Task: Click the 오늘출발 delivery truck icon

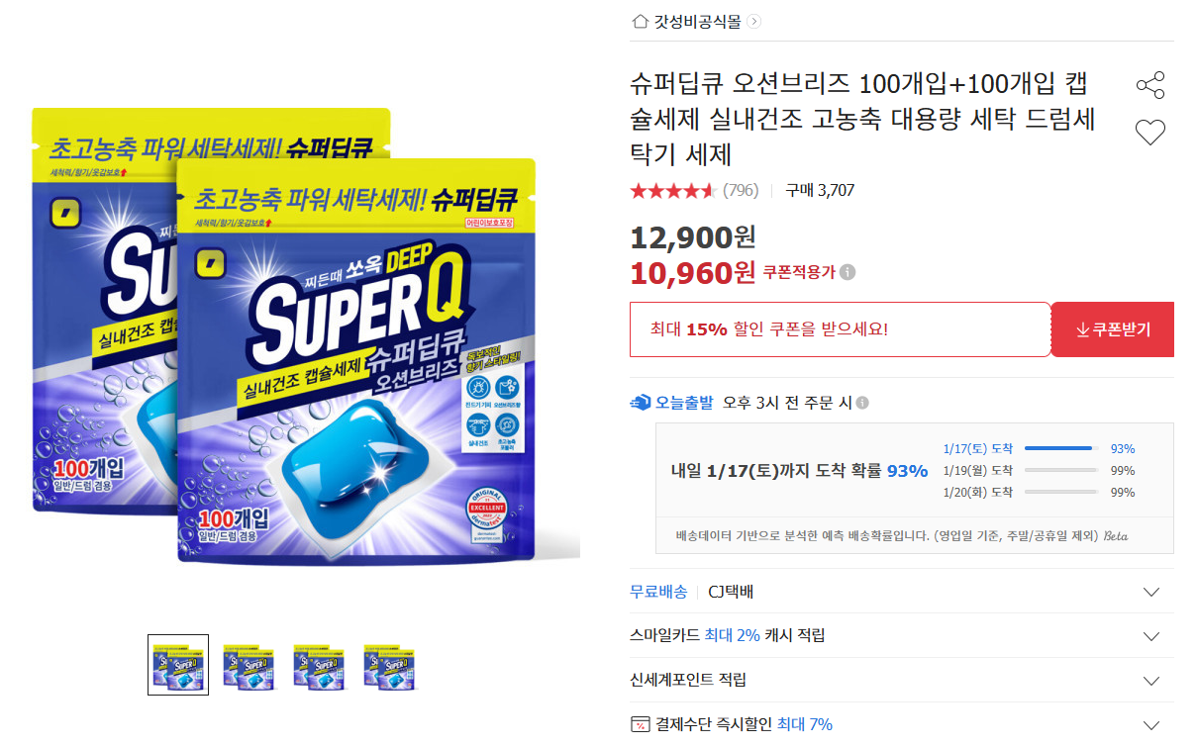Action: point(641,403)
